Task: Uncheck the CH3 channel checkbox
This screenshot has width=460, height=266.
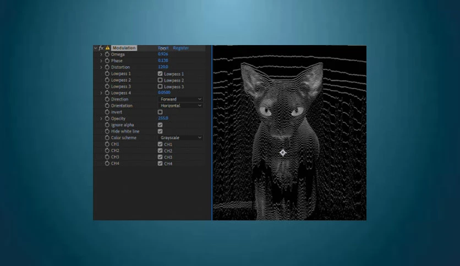Action: [x=160, y=157]
